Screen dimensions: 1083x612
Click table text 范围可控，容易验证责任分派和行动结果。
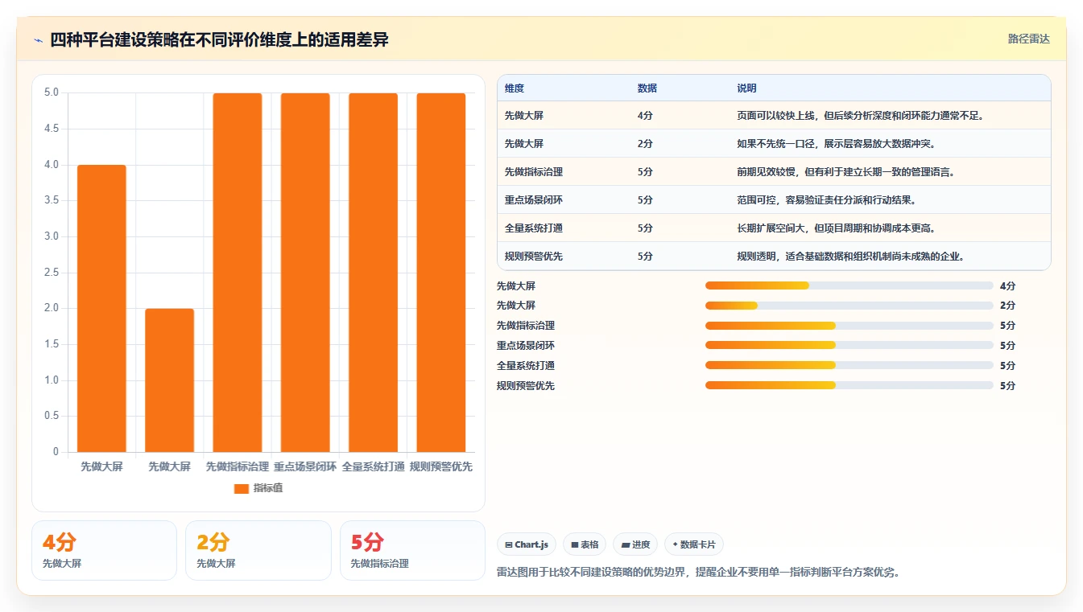[x=826, y=200]
